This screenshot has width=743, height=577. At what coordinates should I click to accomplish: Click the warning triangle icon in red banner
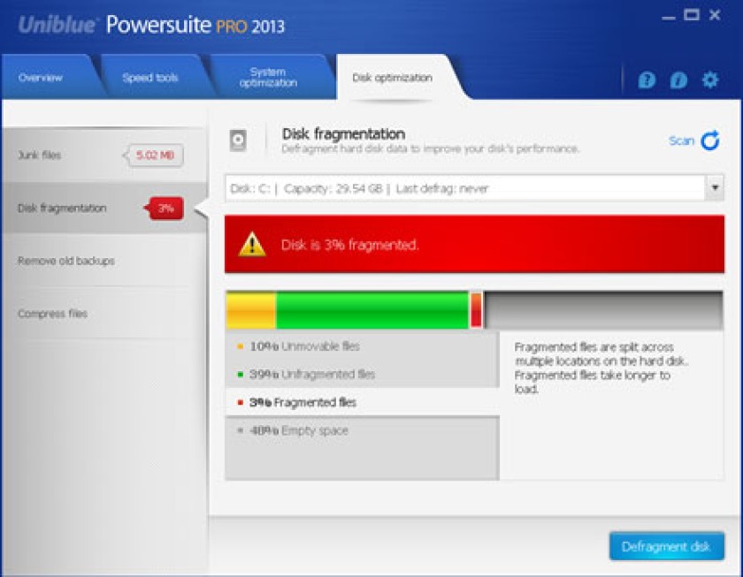pos(252,244)
